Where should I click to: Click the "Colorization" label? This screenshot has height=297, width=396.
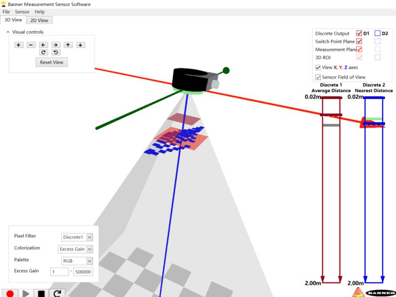click(27, 248)
